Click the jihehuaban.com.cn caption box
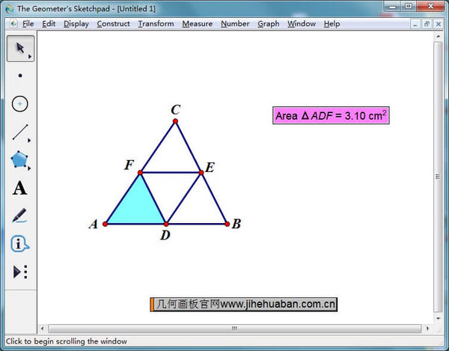Screen dimensions: 449x351 click(244, 305)
